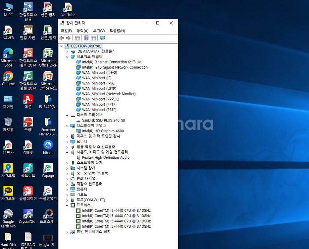Viewport: 309px width, 249px height.
Task: Select the 내 PC desktop icon
Action: click(x=8, y=10)
